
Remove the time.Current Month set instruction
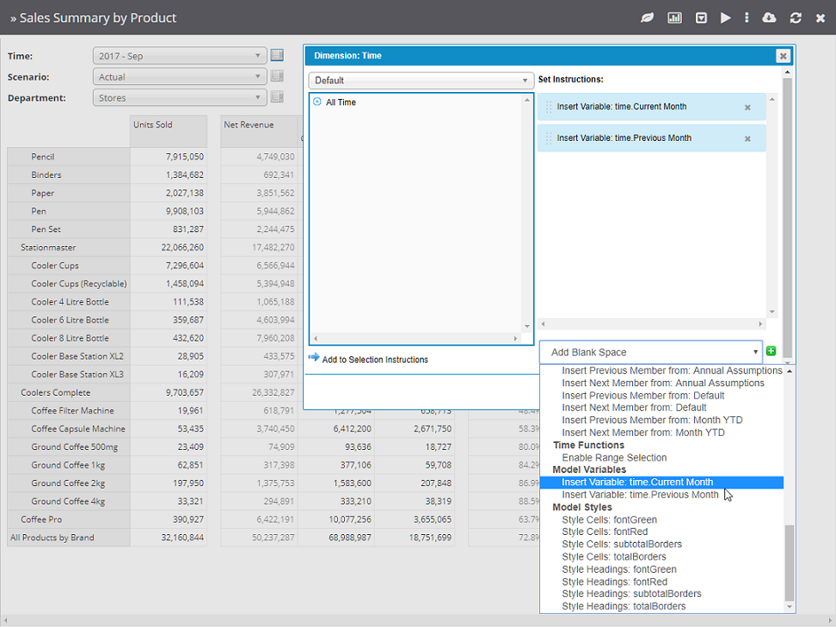747,108
